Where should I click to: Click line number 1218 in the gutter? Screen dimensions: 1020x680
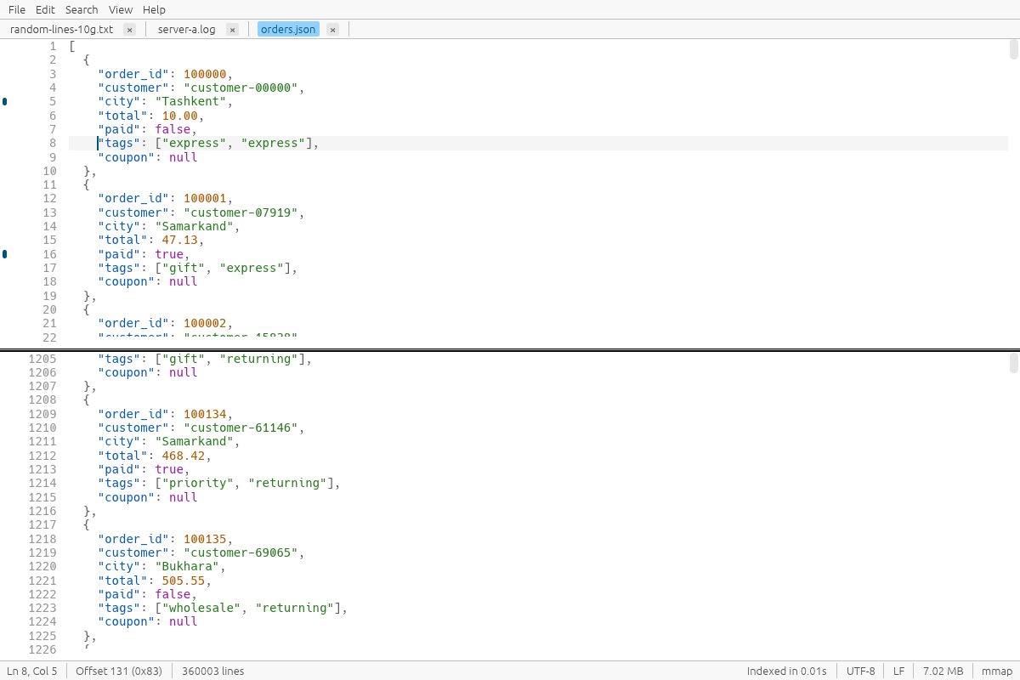42,539
